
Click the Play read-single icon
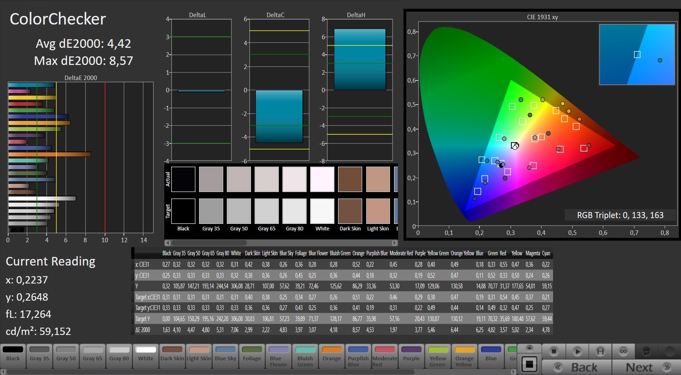[577, 351]
